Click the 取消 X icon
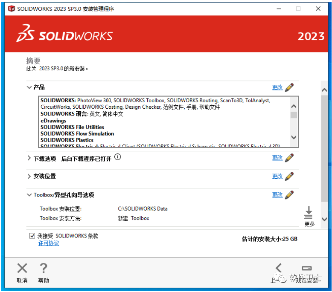 point(22,268)
